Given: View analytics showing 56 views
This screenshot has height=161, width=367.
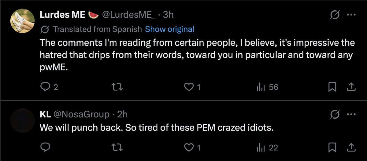Looking at the screenshot, I should pos(267,87).
